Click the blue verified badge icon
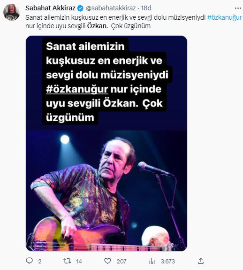 coord(80,8)
